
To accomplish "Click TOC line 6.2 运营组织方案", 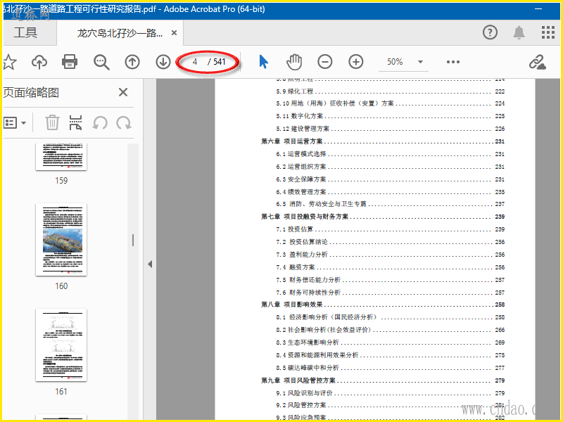I will pos(391,167).
